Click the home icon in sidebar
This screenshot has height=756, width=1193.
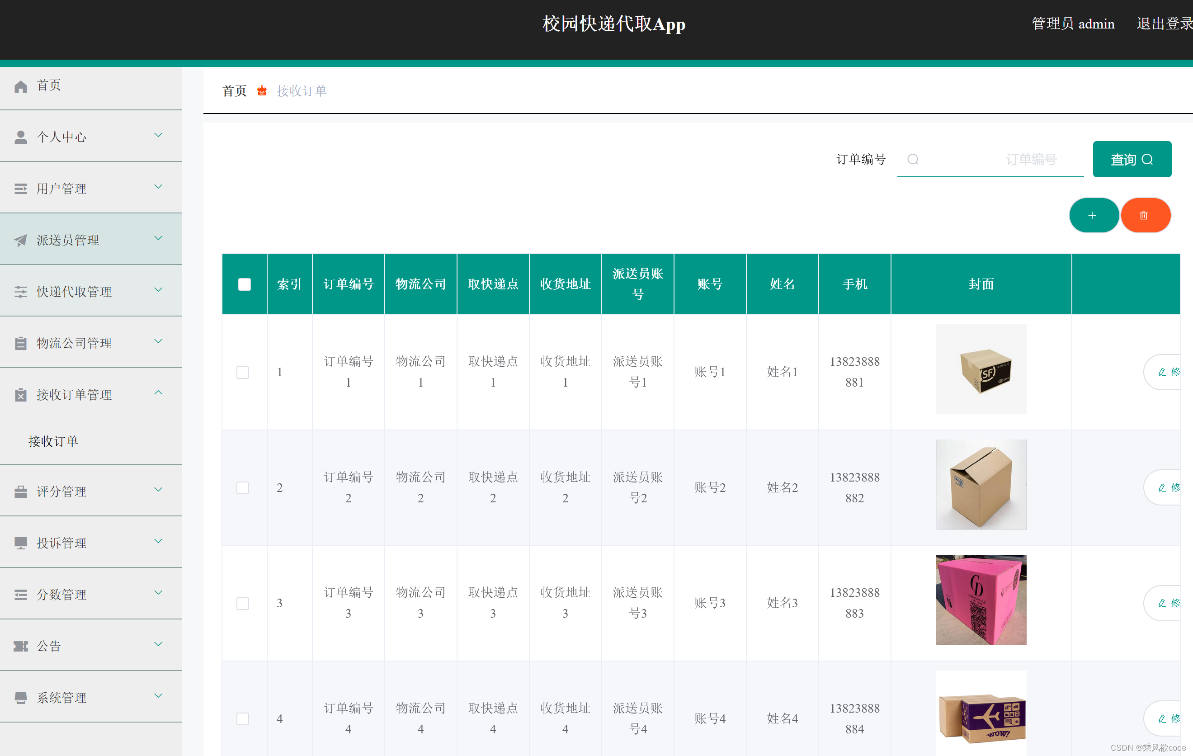[21, 86]
